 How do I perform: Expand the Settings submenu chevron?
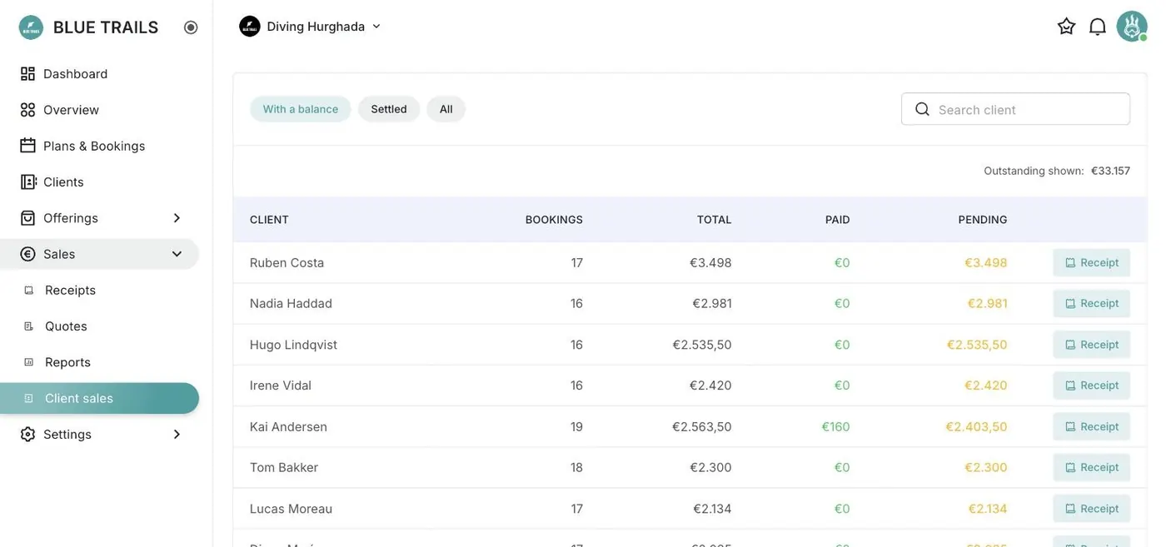click(177, 435)
